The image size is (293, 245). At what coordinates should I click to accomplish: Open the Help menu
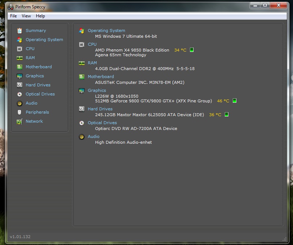pyautogui.click(x=40, y=16)
